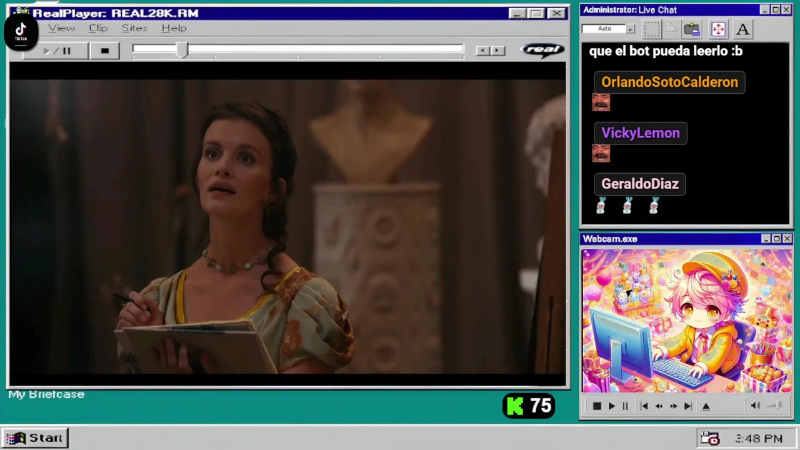Click Webcam skip to start button
Viewport: 800px width, 450px height.
click(644, 406)
